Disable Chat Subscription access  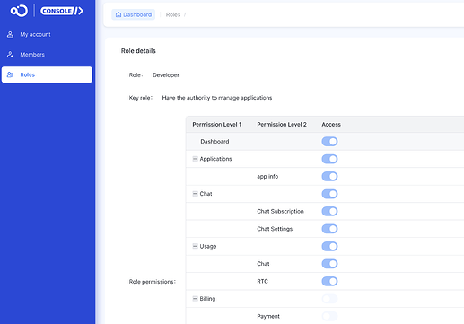[329, 211]
